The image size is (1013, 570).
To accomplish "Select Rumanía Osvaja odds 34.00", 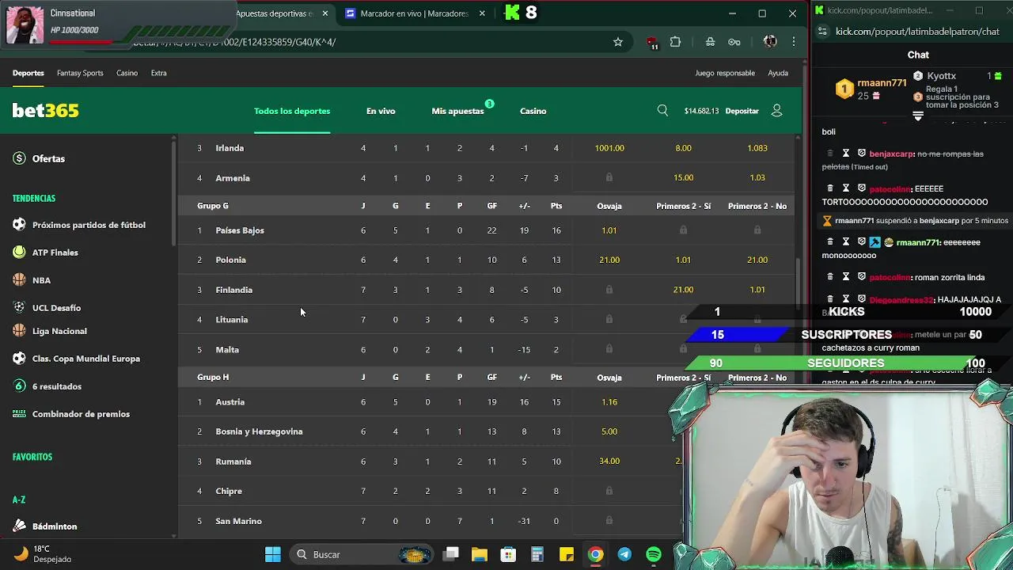I will 609,462.
